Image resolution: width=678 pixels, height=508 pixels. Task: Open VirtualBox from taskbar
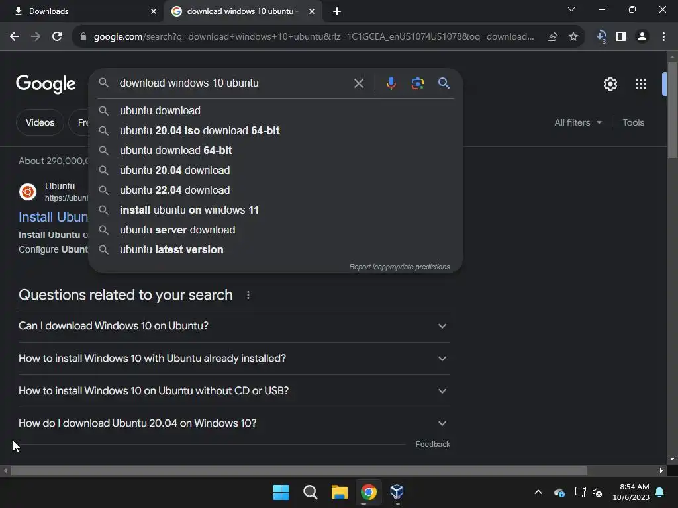[397, 491]
